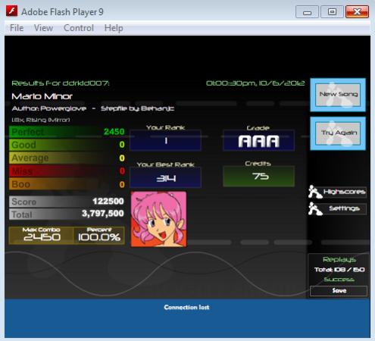Image resolution: width=375 pixels, height=341 pixels.
Task: Open the Help menu
Action: click(114, 28)
